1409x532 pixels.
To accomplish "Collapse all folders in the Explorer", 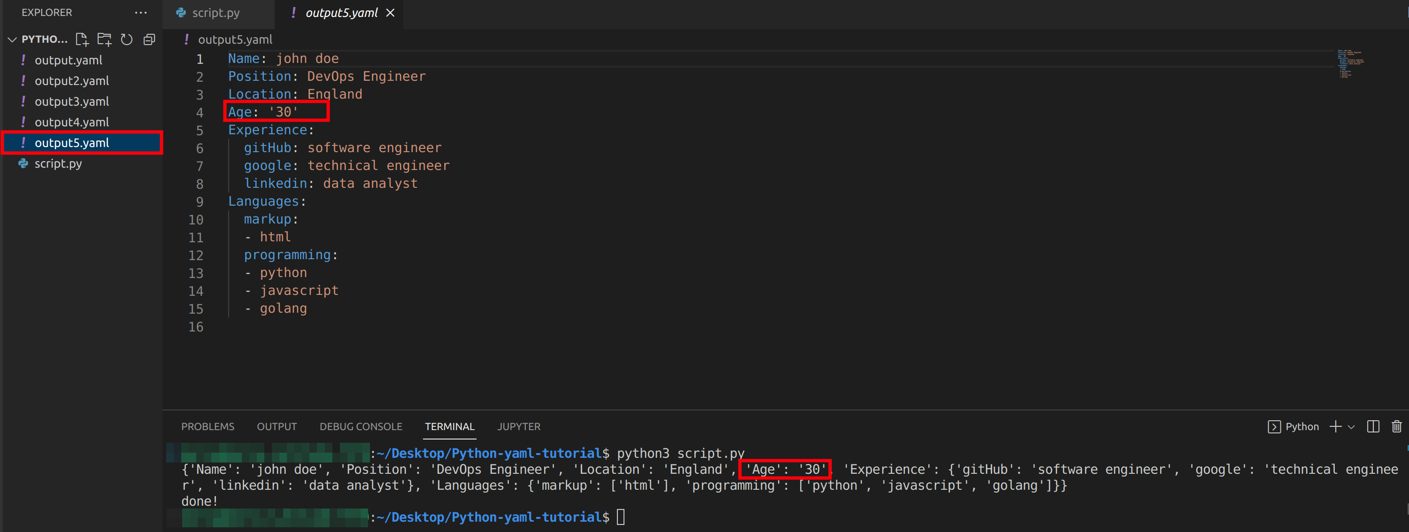I will tap(149, 39).
